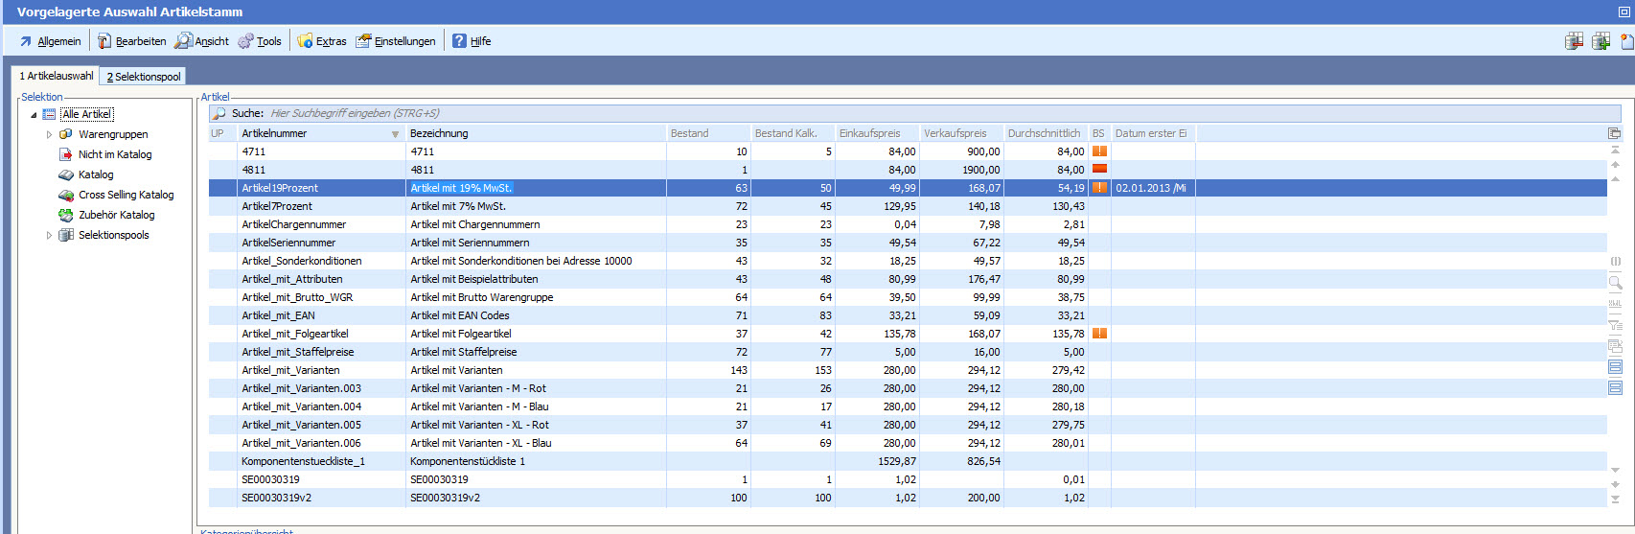Click the grid options icon at table corner
This screenshot has width=1635, height=534.
pos(1614,133)
